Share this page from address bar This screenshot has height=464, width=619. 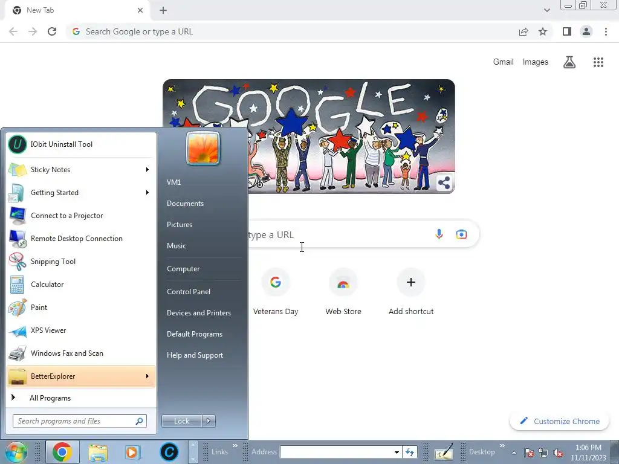click(523, 31)
